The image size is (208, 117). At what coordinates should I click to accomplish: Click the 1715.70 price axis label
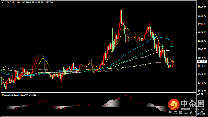click(202, 91)
